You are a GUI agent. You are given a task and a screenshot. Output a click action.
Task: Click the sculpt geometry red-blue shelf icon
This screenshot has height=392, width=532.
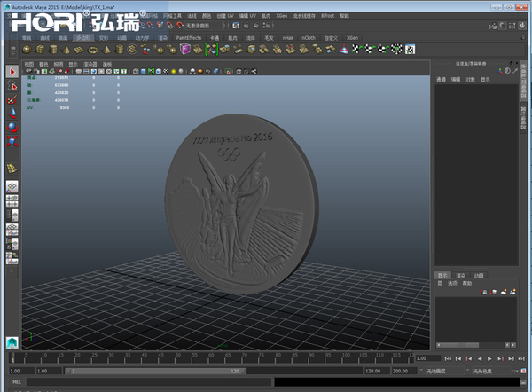point(344,50)
